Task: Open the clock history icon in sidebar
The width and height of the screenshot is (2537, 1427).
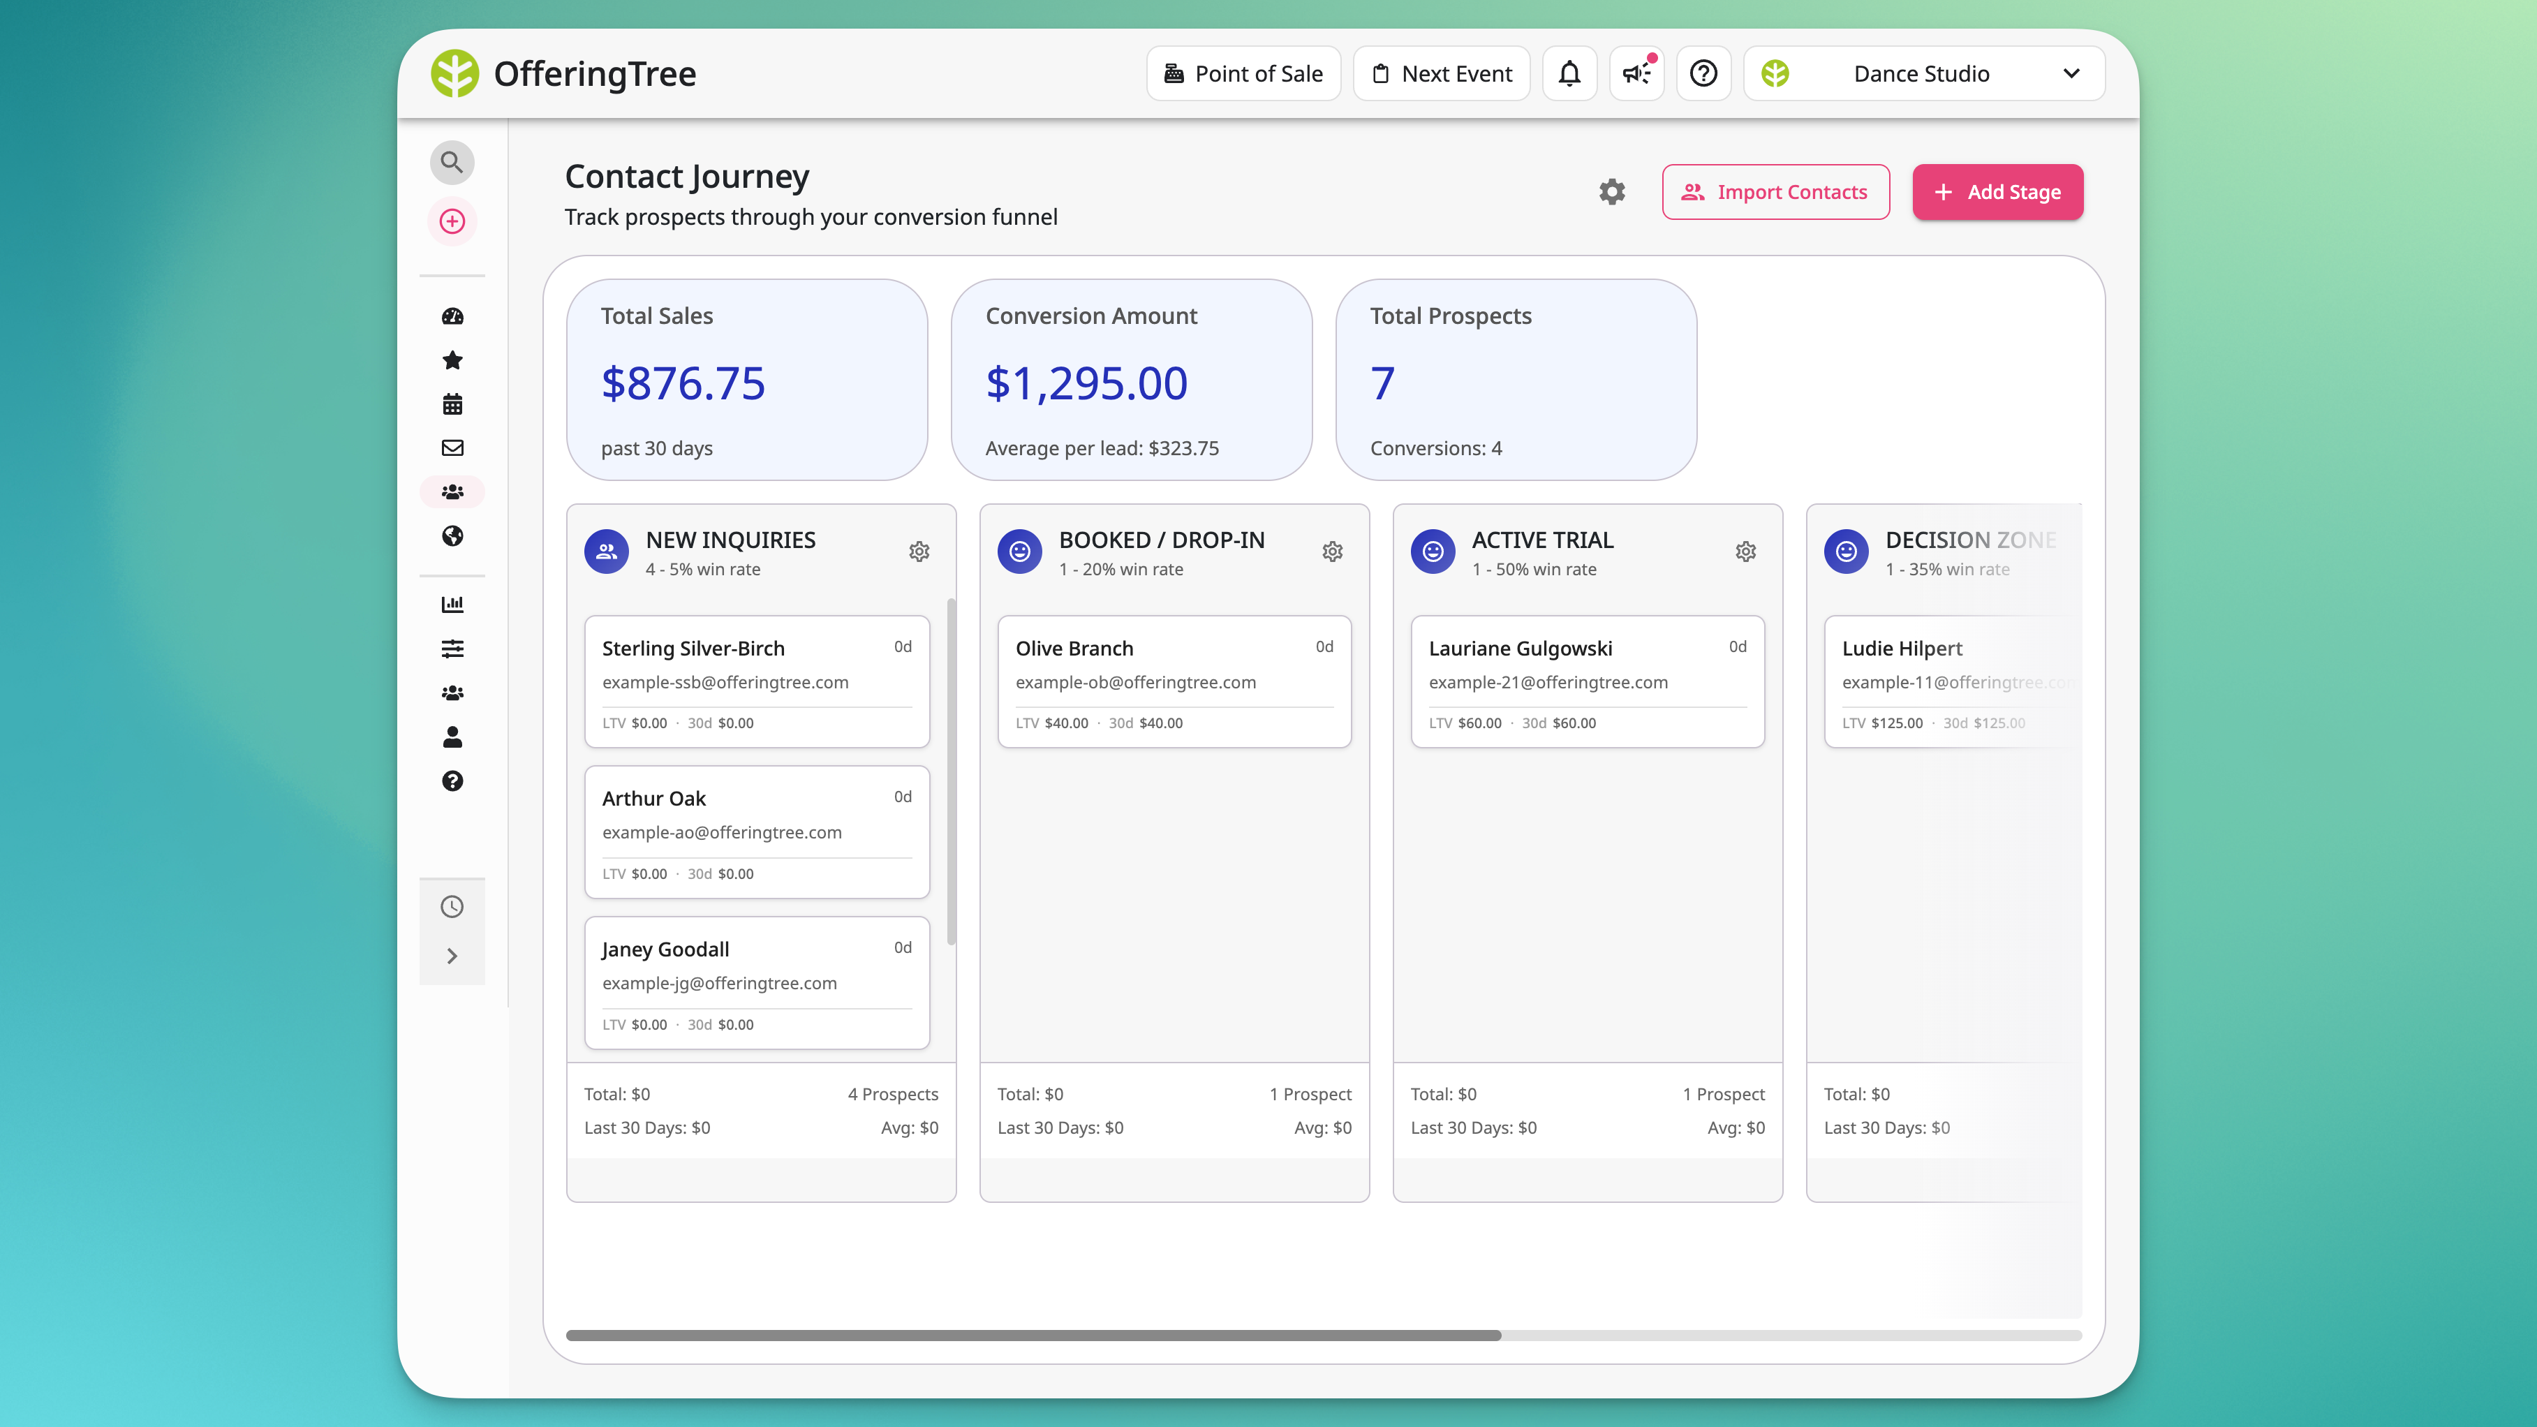Action: pos(452,907)
